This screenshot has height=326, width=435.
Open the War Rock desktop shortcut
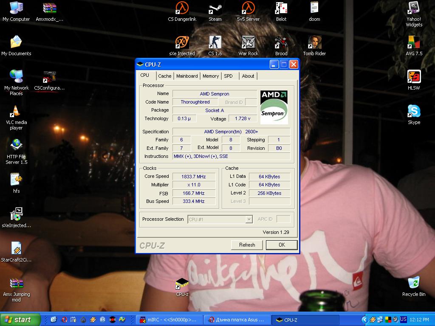coord(248,43)
